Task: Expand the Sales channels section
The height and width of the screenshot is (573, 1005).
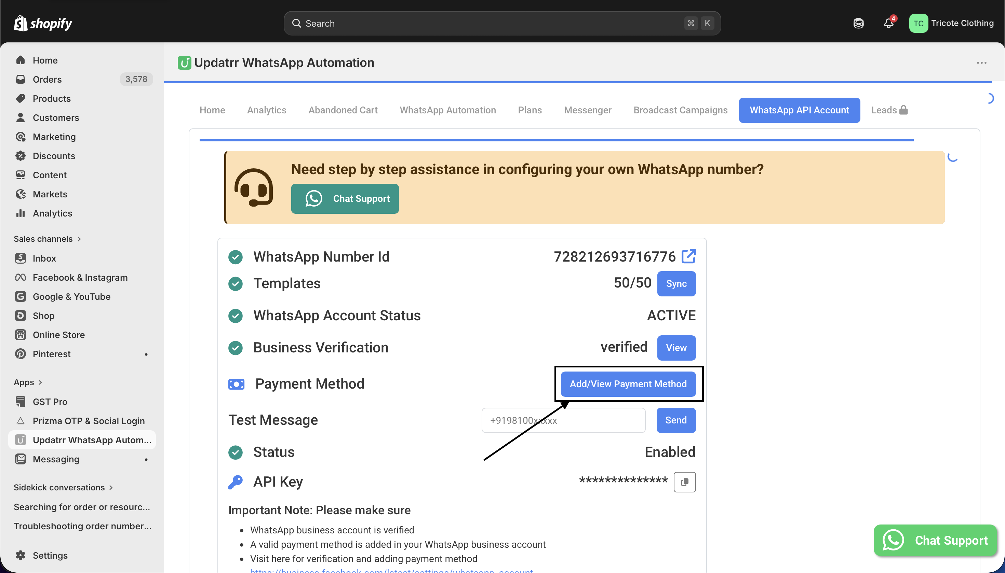Action: 47,239
